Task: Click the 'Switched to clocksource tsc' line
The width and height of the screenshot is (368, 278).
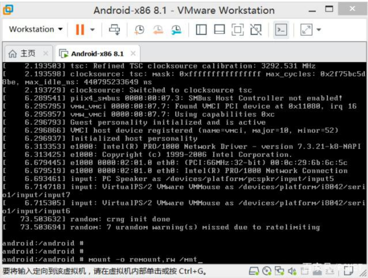Action: click(127, 90)
